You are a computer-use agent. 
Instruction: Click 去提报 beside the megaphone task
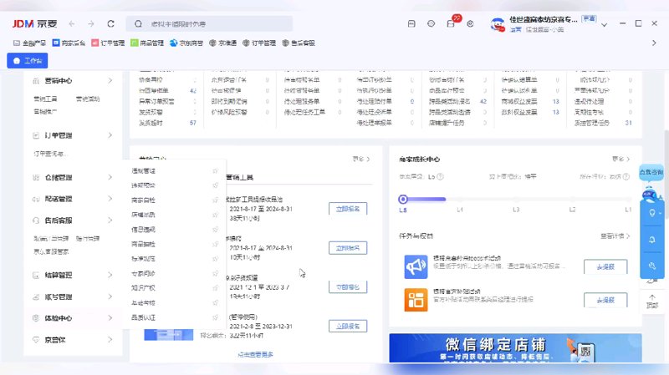pos(605,266)
